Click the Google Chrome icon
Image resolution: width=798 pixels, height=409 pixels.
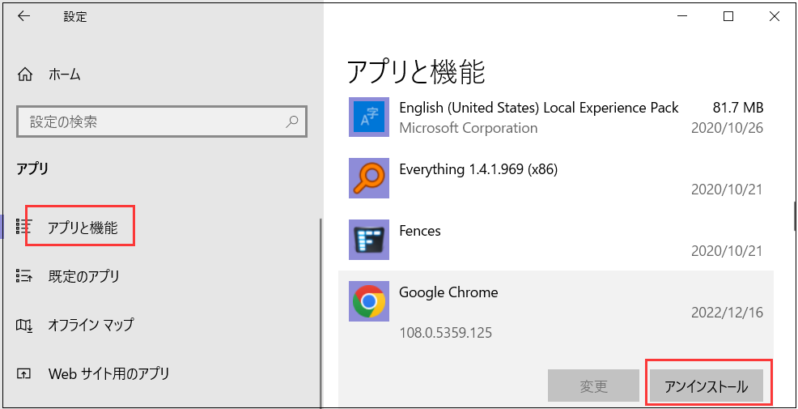[369, 301]
